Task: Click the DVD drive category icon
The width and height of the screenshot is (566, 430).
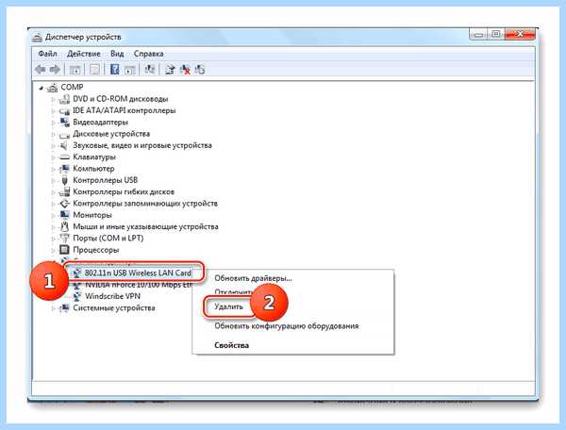Action: point(64,99)
